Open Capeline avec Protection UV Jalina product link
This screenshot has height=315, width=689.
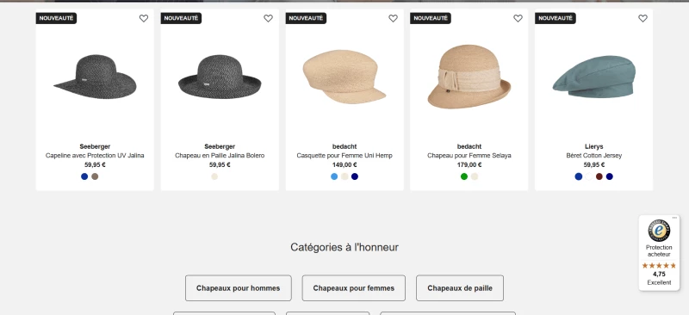pyautogui.click(x=95, y=156)
